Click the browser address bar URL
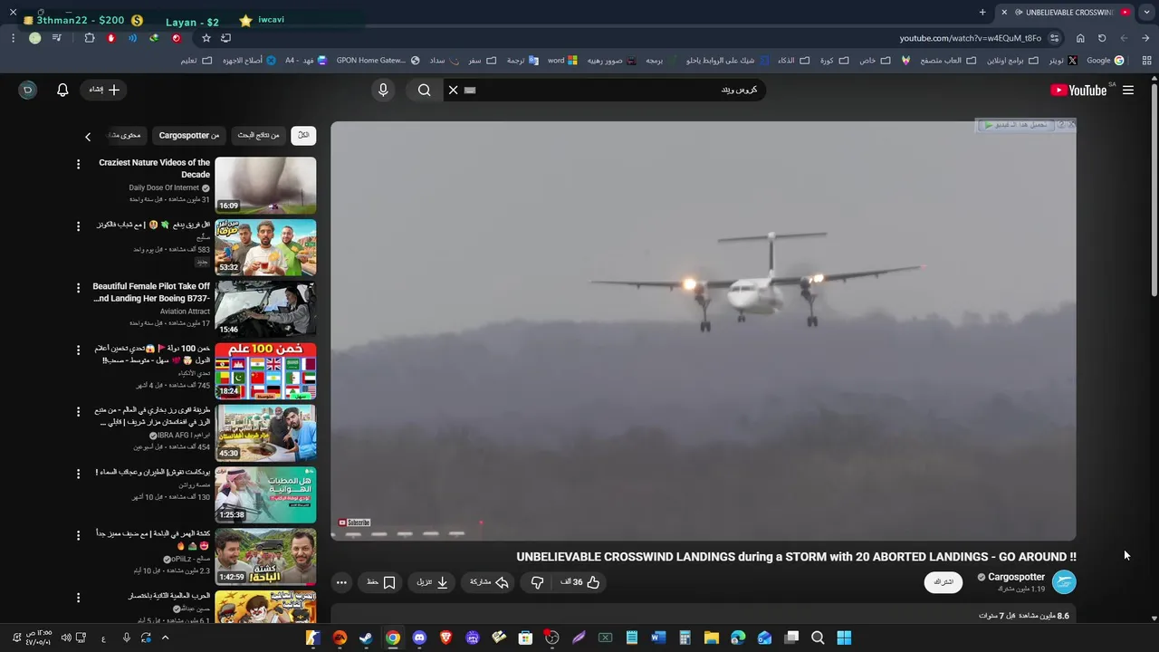 point(970,38)
